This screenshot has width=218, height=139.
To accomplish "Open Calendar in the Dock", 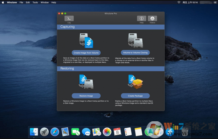I will pyautogui.click(x=117, y=132).
